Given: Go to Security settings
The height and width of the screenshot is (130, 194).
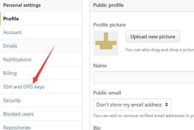Looking at the screenshot, I should pos(41,100).
